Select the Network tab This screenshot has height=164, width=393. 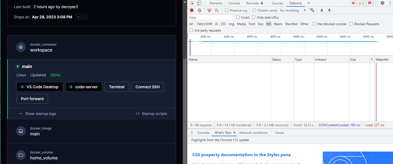(x=295, y=3)
